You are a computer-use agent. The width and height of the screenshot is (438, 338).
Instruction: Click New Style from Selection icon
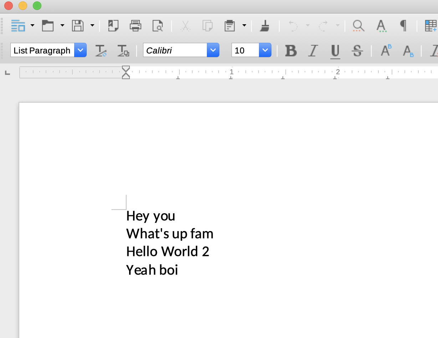point(123,51)
